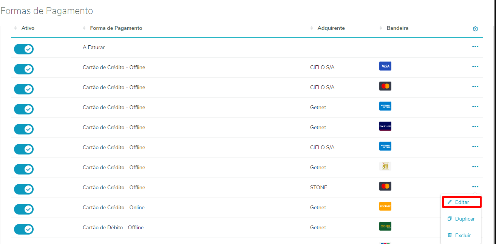Image resolution: width=496 pixels, height=244 pixels.
Task: Click the STONE acquirer cell
Action: click(318, 187)
